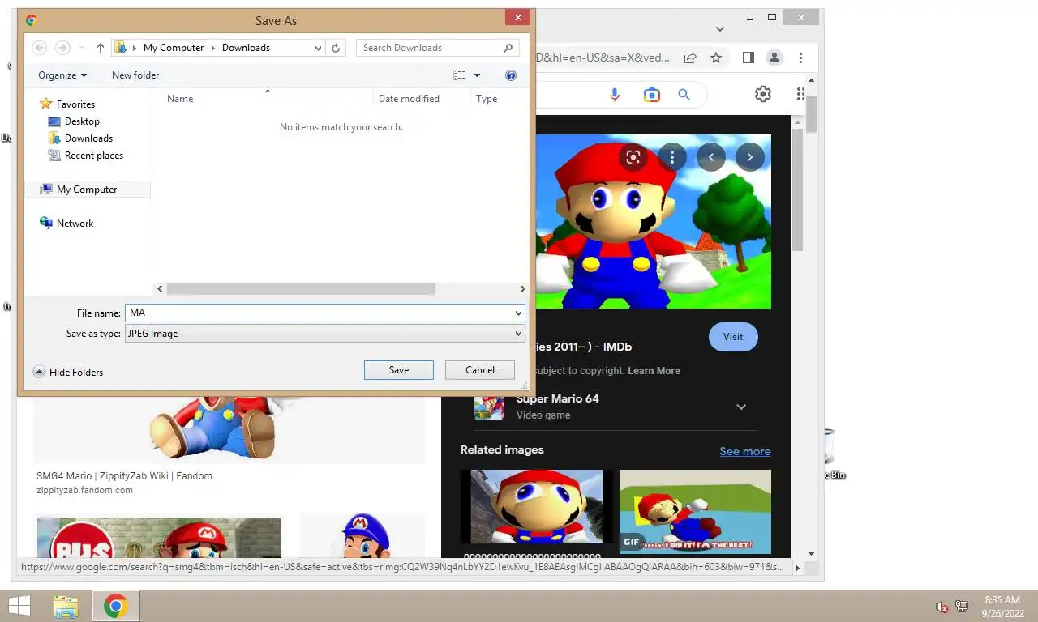Bookmark this tab with star icon
The width and height of the screenshot is (1038, 622).
tap(716, 58)
